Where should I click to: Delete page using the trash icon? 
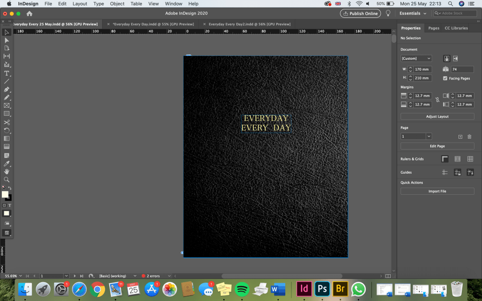[469, 136]
